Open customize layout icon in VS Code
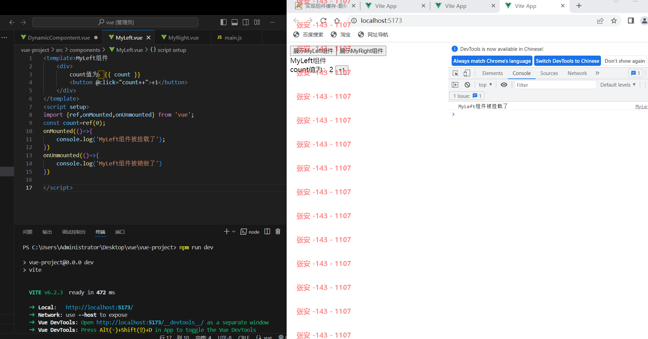This screenshot has height=339, width=648. (x=257, y=22)
